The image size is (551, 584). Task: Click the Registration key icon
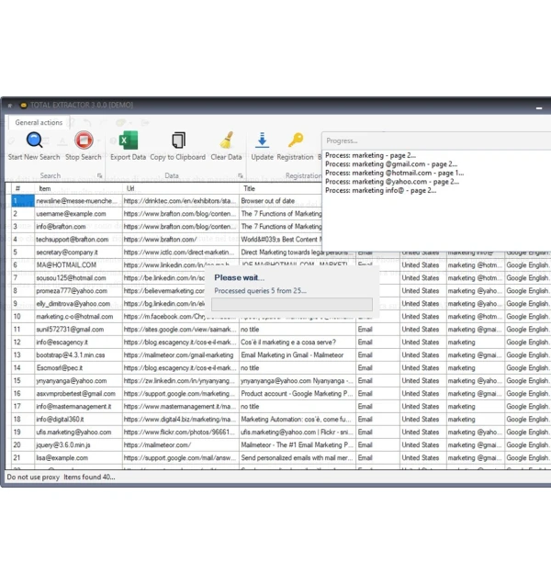[296, 140]
